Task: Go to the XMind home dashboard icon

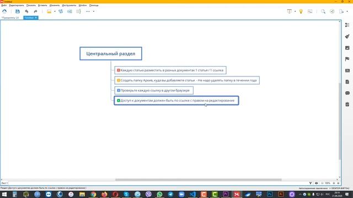Action: [x=4, y=11]
